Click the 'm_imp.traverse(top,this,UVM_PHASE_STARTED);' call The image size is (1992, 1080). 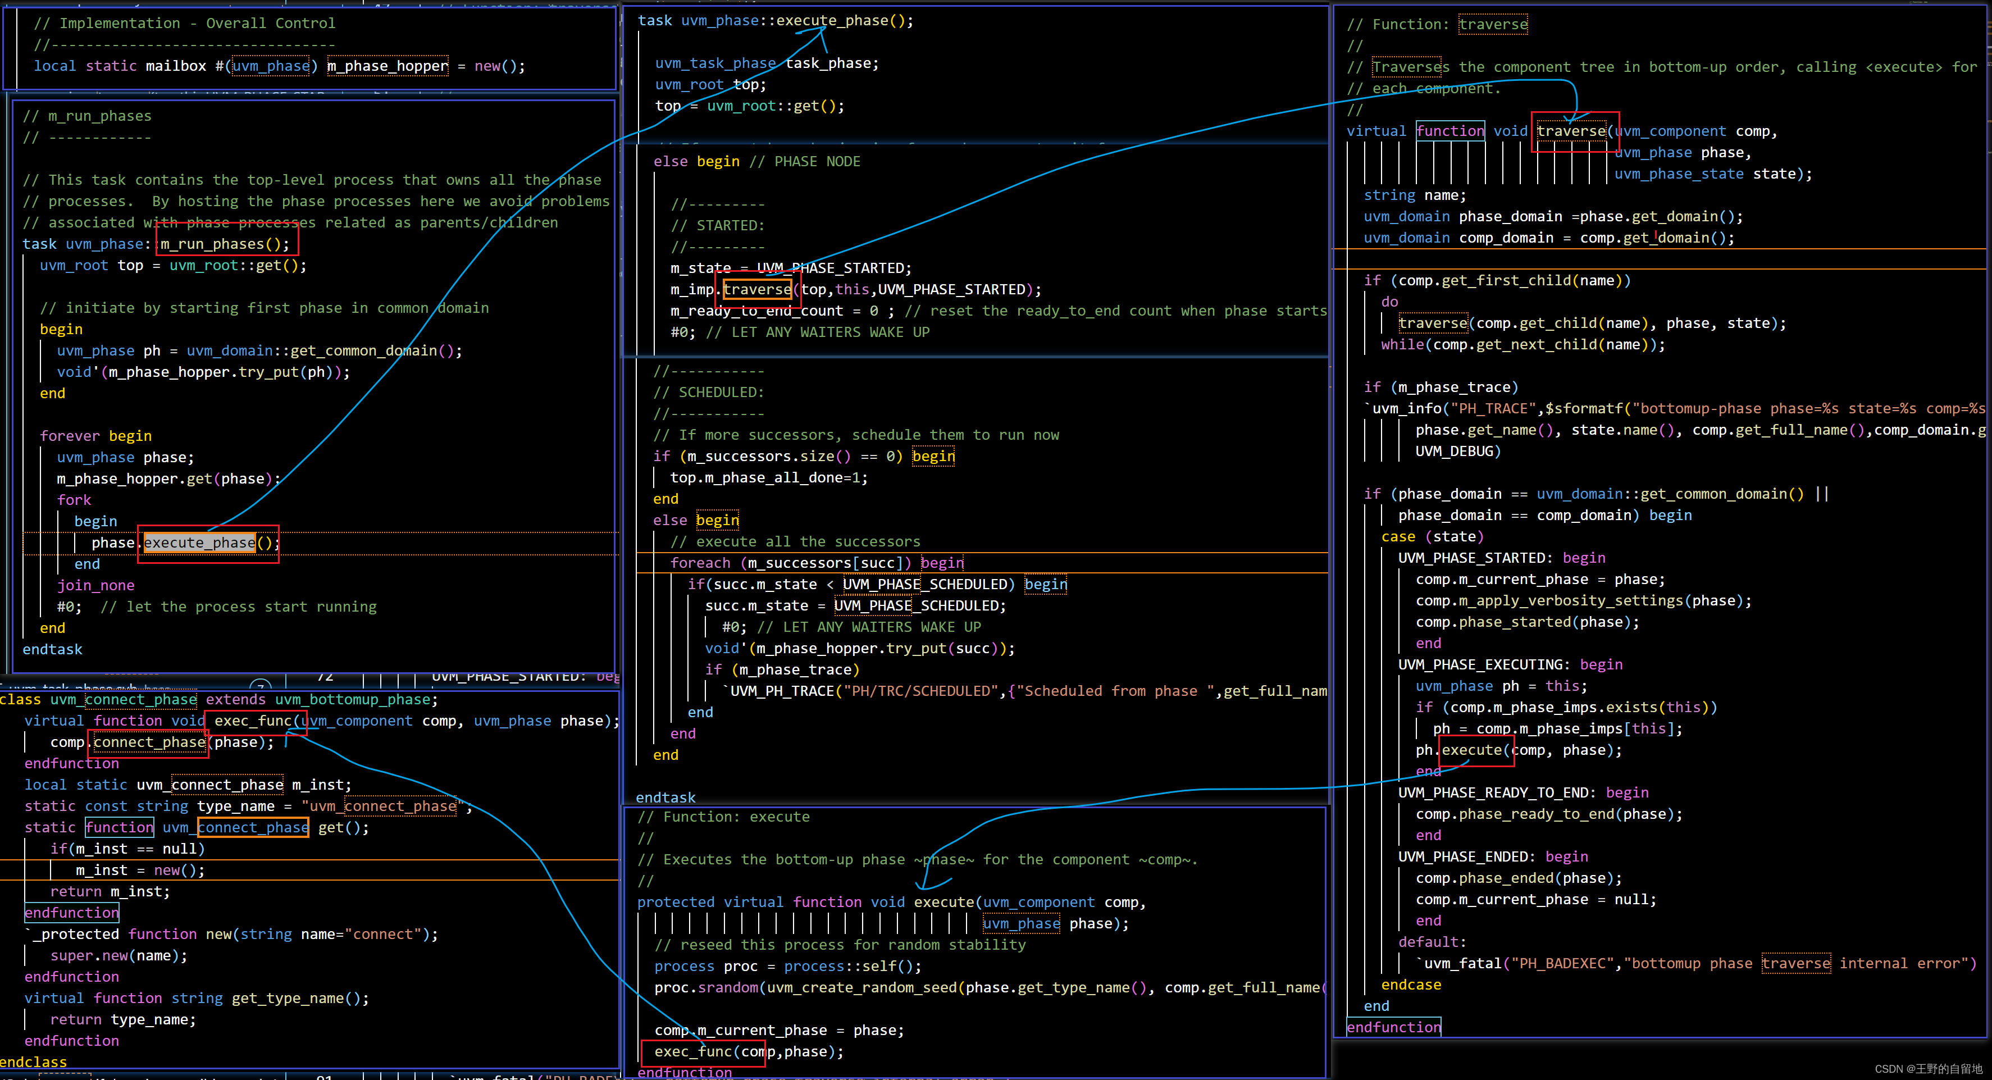856,289
